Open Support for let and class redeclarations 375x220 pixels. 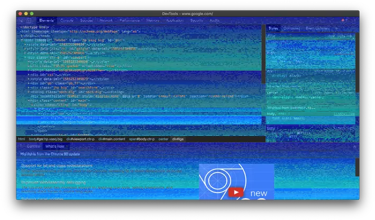[57, 166]
